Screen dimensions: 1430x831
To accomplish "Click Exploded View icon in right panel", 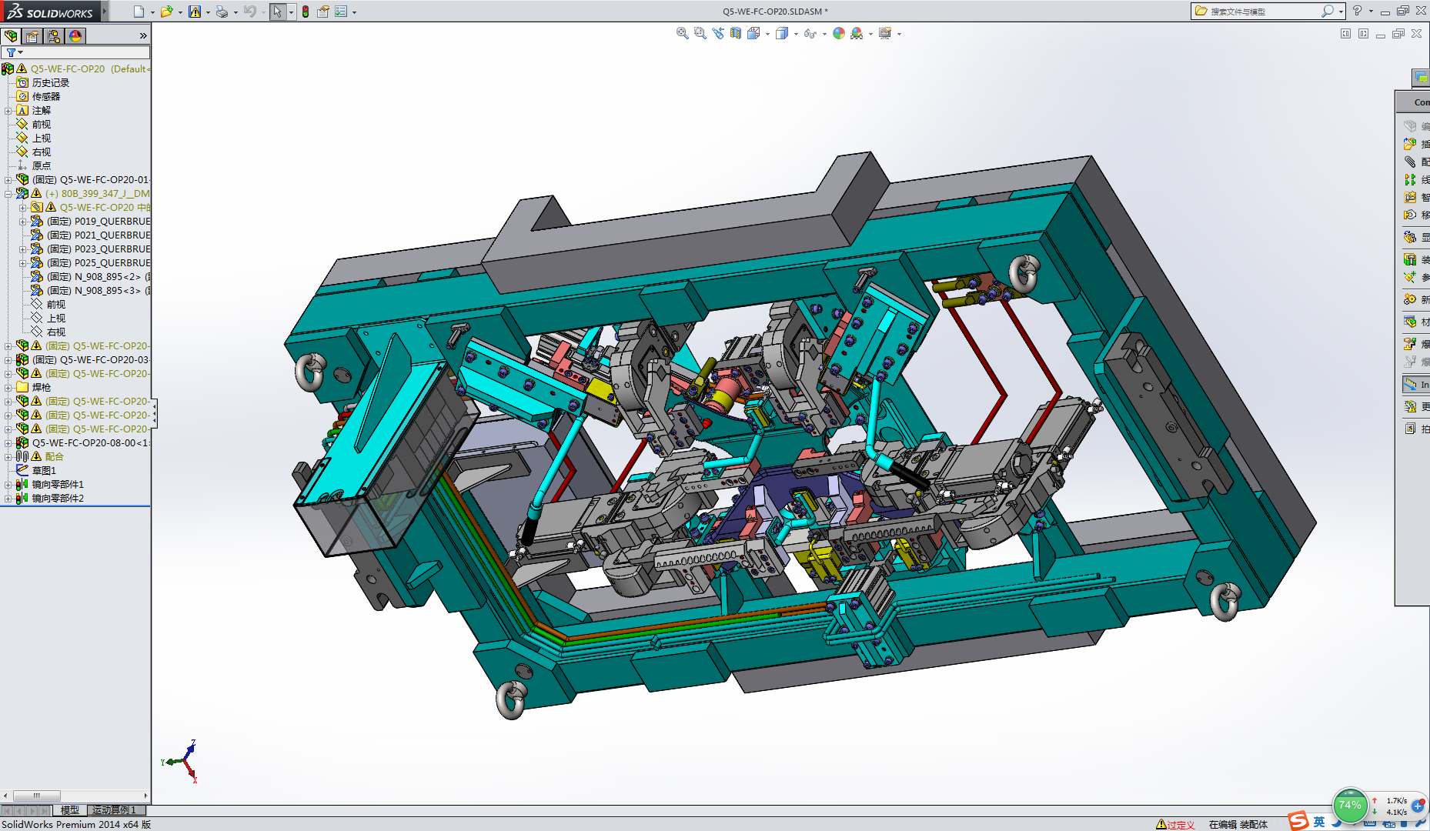I will coord(1410,344).
